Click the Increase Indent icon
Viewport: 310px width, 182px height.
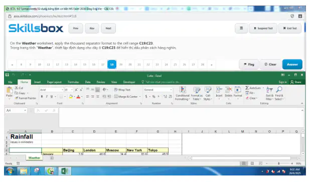click(x=109, y=96)
